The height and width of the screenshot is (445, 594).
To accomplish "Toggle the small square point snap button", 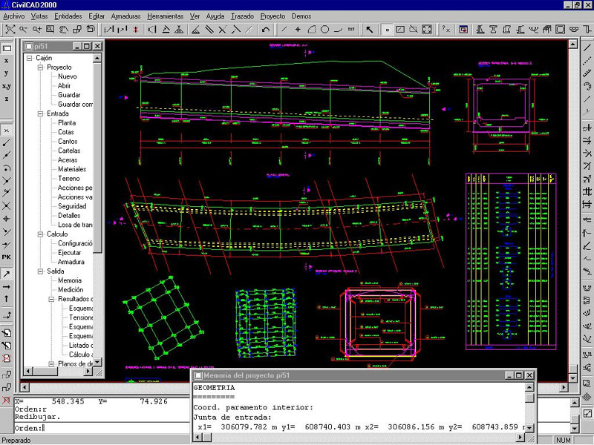I will (387, 30).
